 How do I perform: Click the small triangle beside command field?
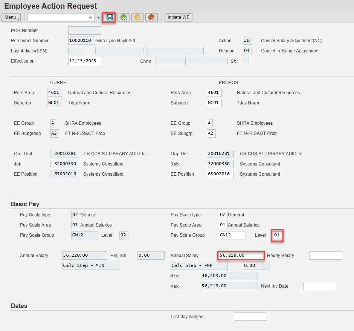click(99, 18)
